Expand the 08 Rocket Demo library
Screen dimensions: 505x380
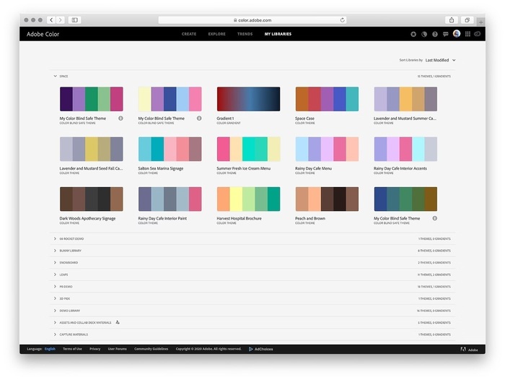click(55, 238)
